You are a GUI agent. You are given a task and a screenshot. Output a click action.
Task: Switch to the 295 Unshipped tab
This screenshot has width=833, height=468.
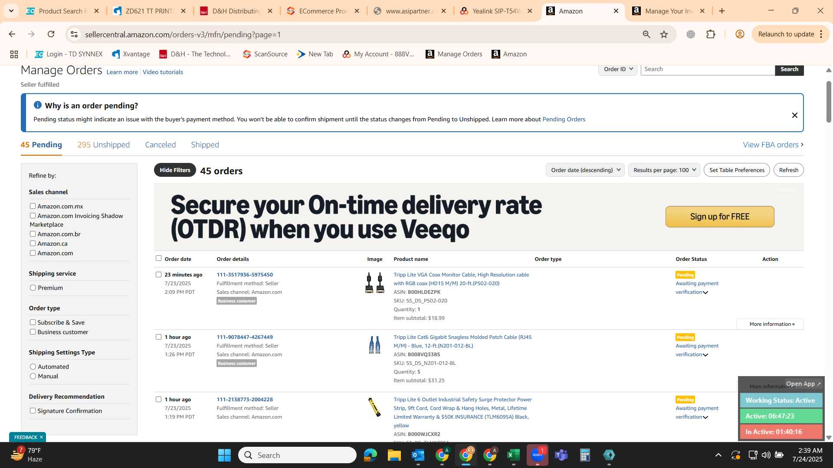point(103,145)
